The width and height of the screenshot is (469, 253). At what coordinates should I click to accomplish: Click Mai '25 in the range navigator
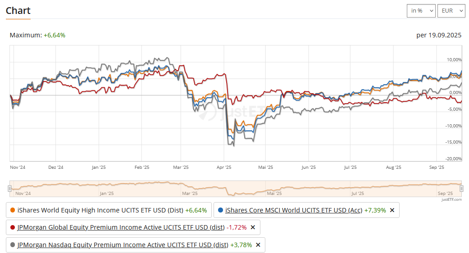(x=274, y=194)
